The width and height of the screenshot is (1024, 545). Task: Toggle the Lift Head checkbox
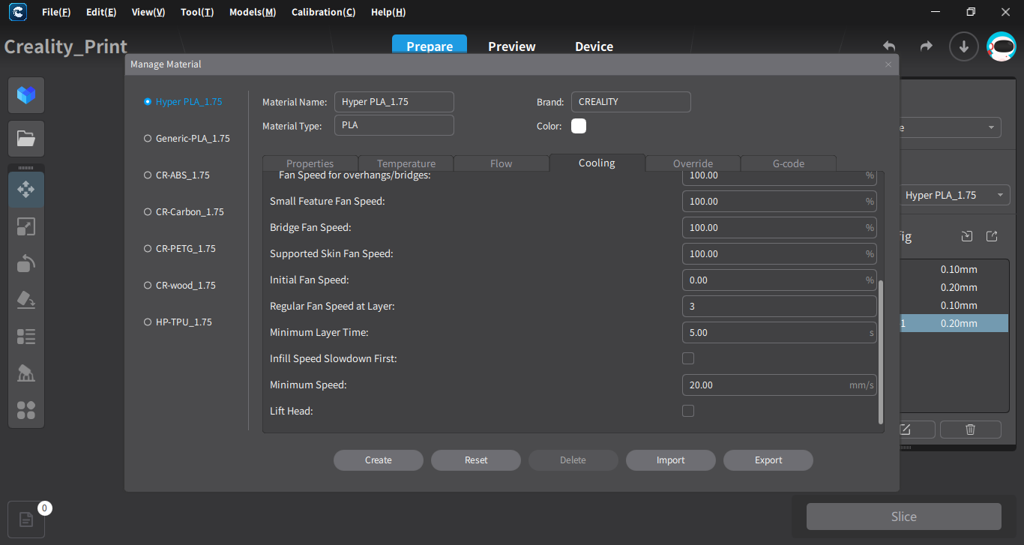click(x=688, y=411)
